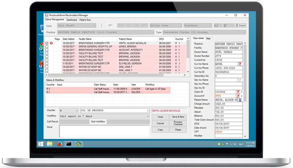Open the green house taskbar icon
Screen dimensions: 293x168
pos(78,144)
